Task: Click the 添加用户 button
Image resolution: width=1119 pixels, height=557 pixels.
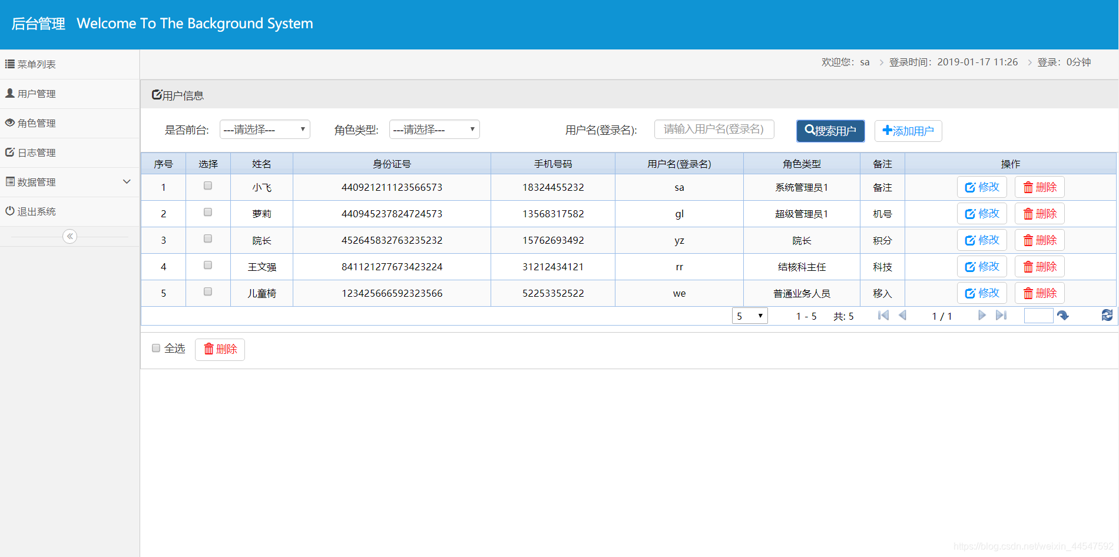Action: pos(908,131)
